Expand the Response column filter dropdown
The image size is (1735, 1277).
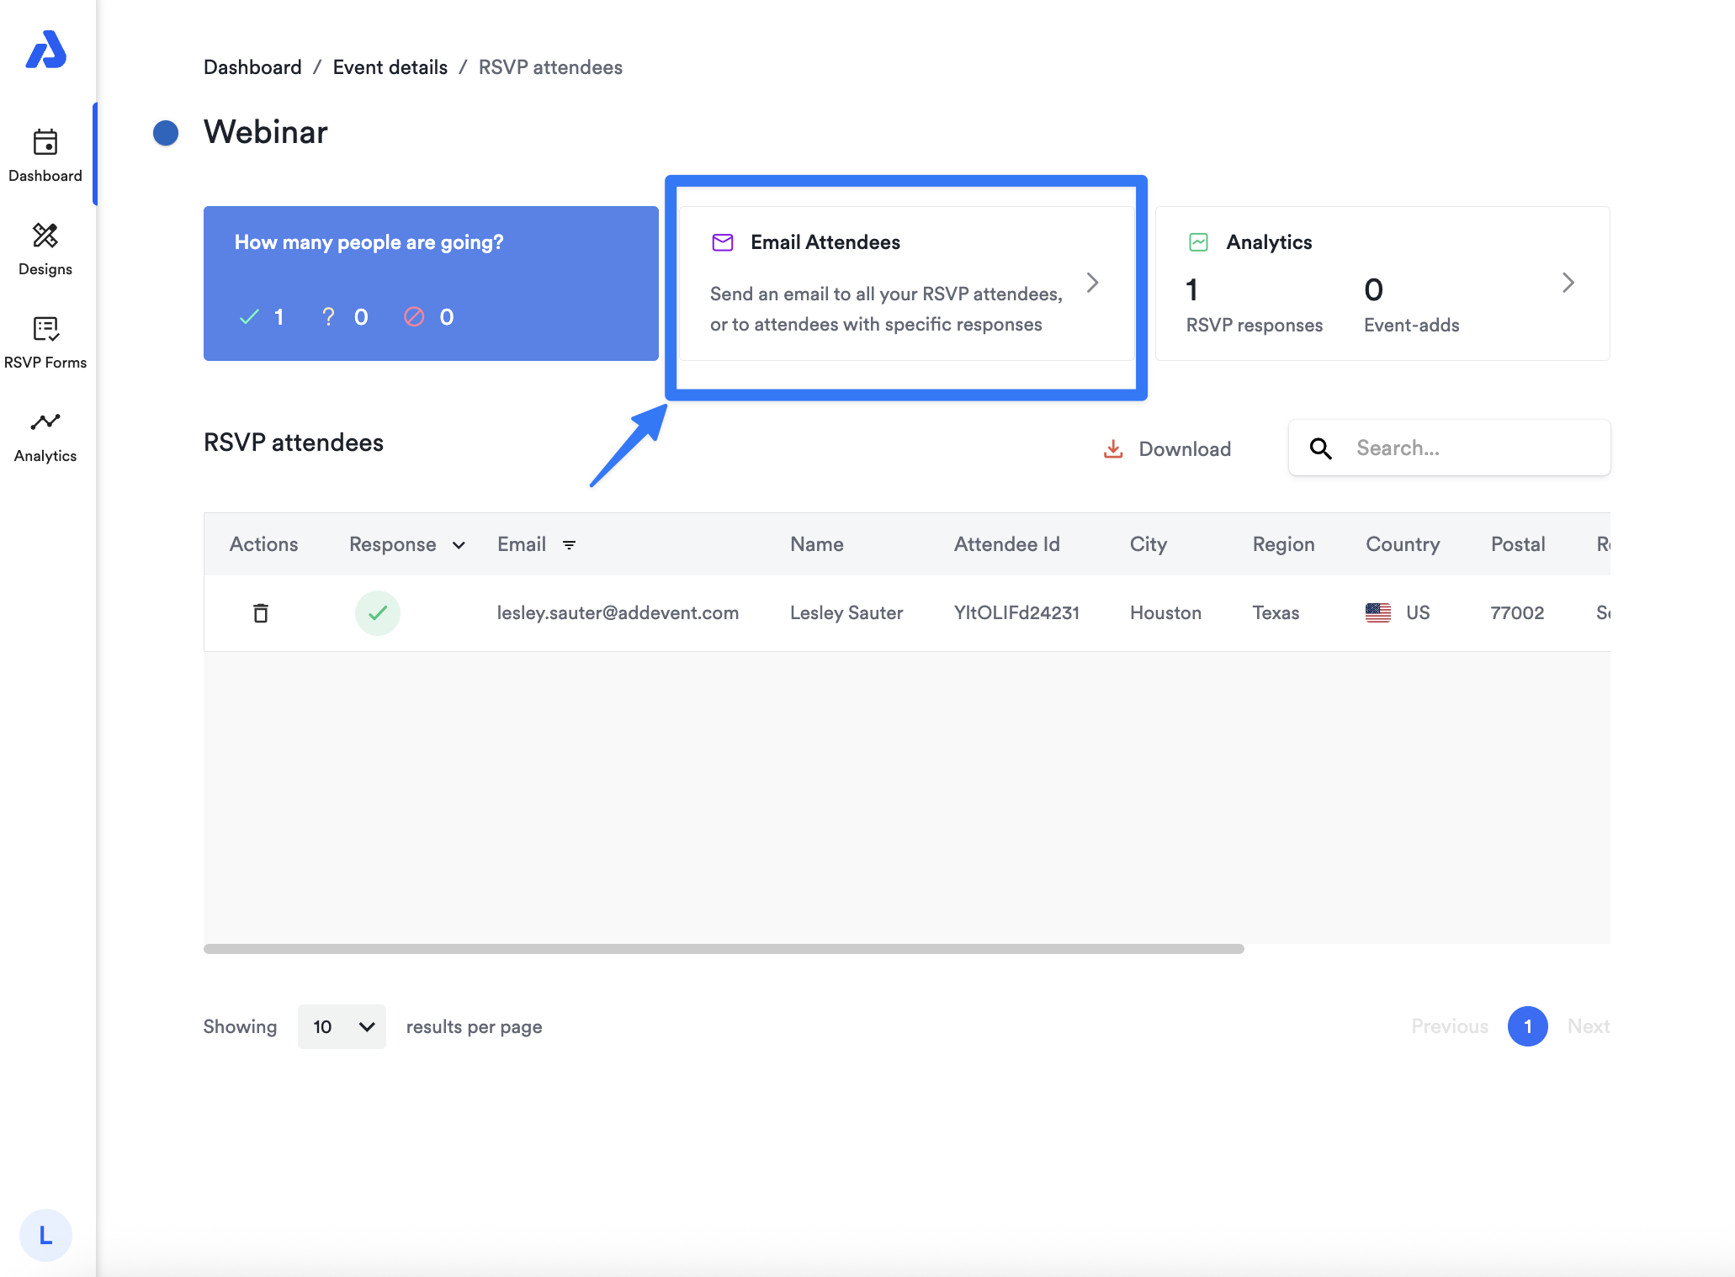(x=459, y=545)
